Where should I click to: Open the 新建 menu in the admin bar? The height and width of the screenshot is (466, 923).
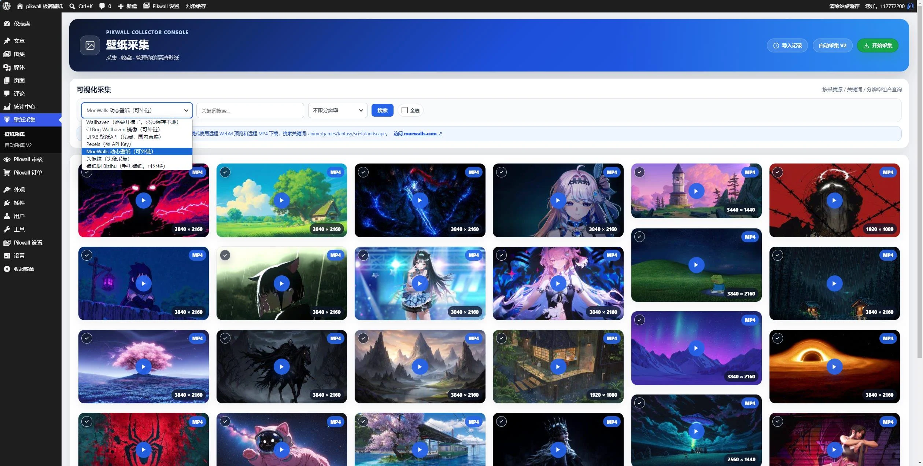pos(127,6)
